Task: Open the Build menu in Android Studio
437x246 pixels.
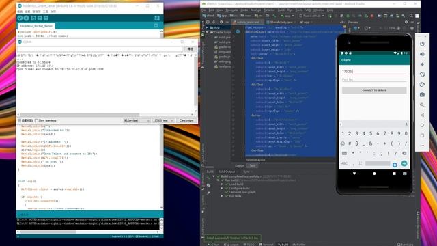Action: (281, 10)
